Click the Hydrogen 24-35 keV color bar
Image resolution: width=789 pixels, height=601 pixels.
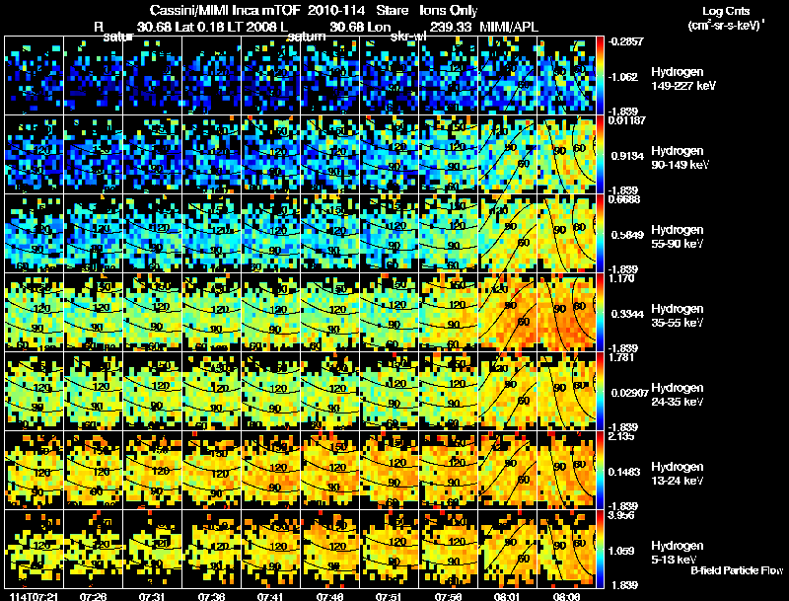click(x=600, y=391)
